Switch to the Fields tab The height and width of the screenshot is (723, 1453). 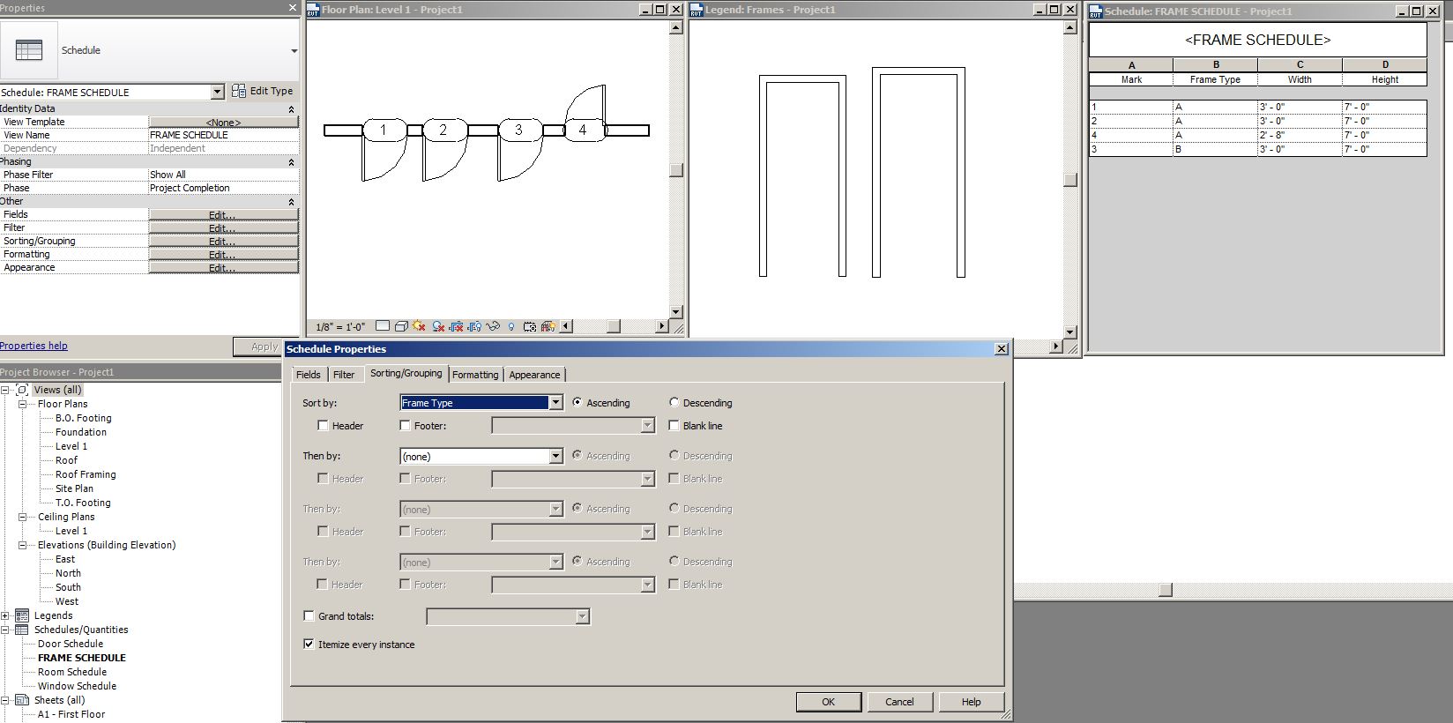[x=309, y=375]
